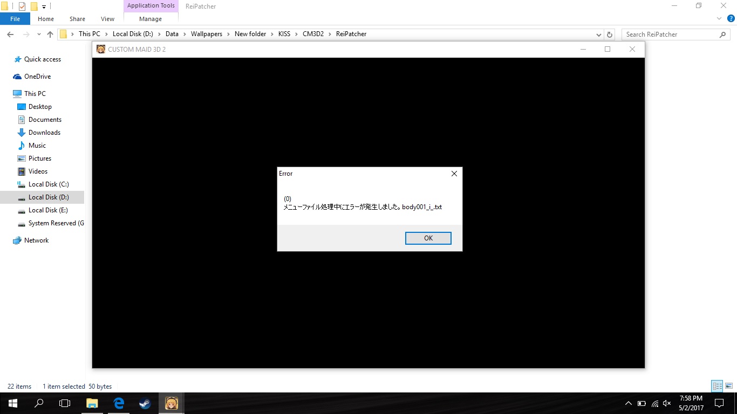Expand the Explorer ribbon chevron
Viewport: 737px width, 414px height.
click(719, 19)
